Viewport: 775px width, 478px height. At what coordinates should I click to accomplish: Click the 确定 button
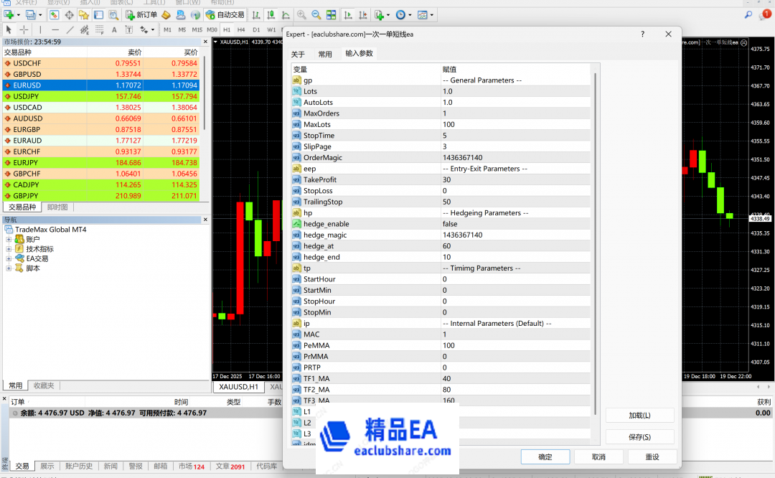point(545,456)
